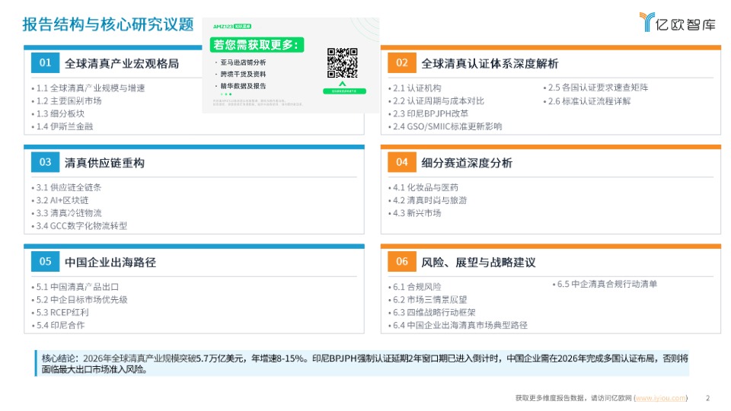Viewport: 731px width, 411px height.
Task: Select item '5.2 中企目标市场优先级'
Action: [x=81, y=300]
